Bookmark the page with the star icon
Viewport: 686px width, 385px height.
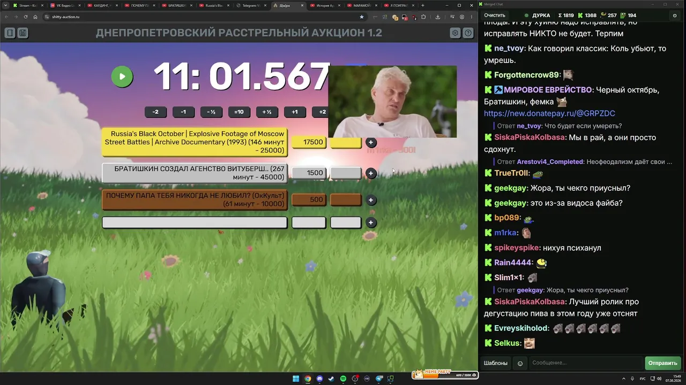click(362, 17)
